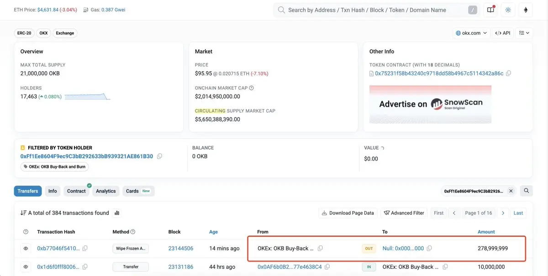Open the token contract address link

pos(439,73)
